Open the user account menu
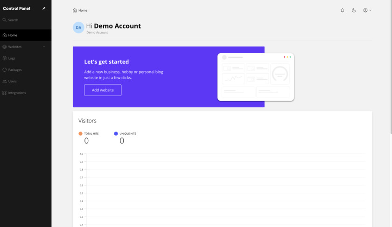The image size is (392, 227). click(x=367, y=10)
